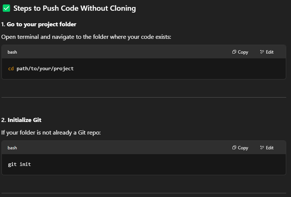Screen dimensions: 291x197
Task: Click the Go to your project folder heading
Action: [42, 24]
